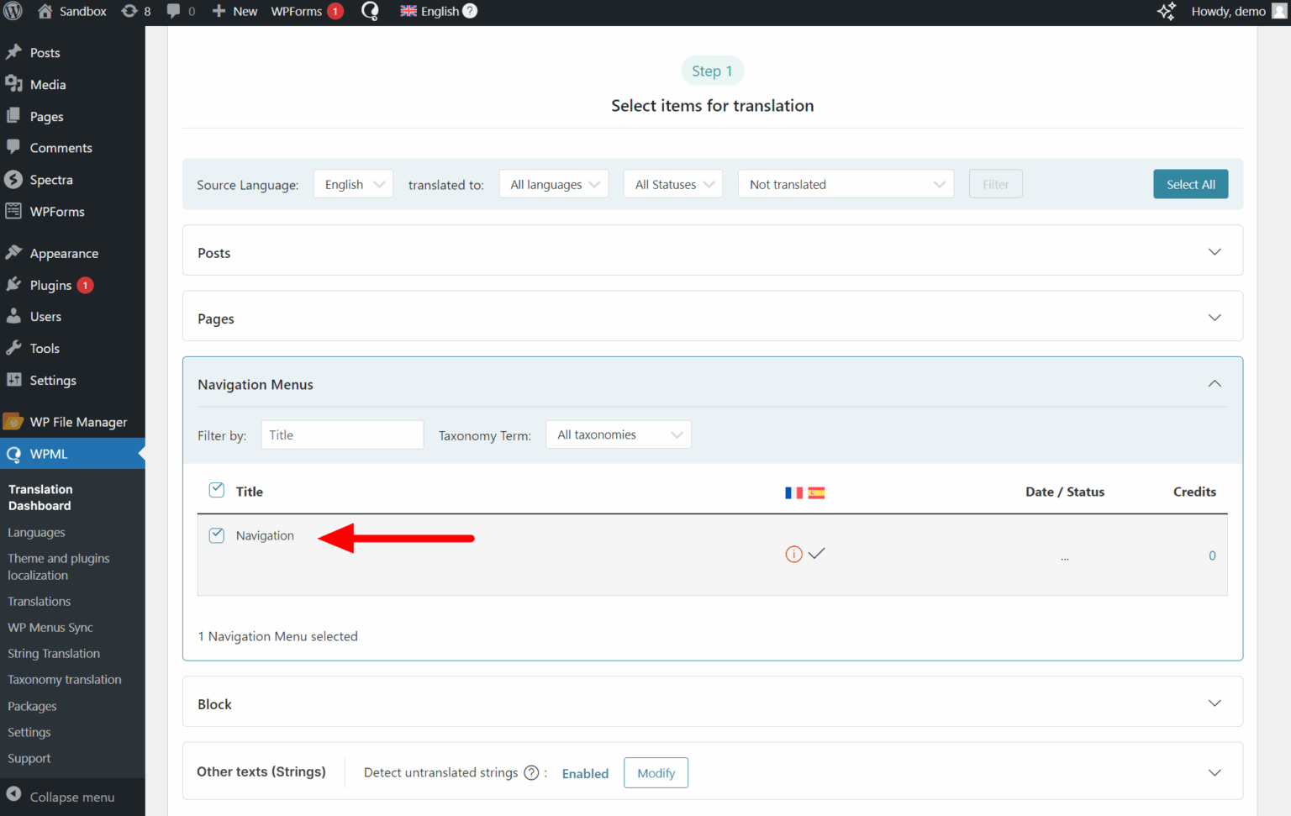Click the Select All button
This screenshot has width=1291, height=816.
(1190, 183)
